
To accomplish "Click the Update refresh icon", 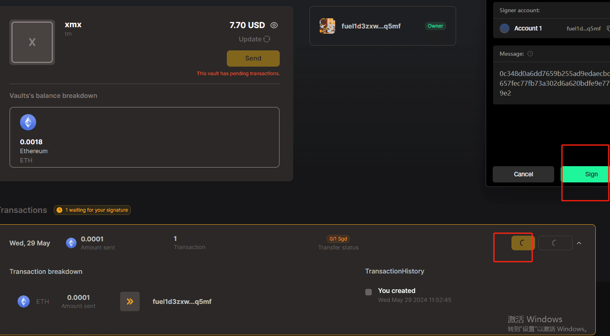I will point(267,39).
